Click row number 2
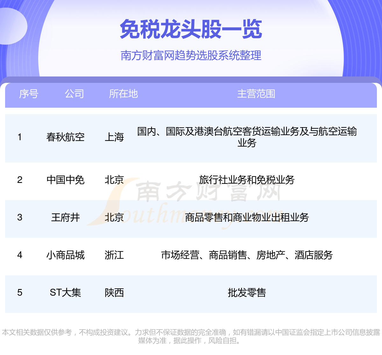Image resolution: width=382 pixels, height=355 pixels. [20, 180]
